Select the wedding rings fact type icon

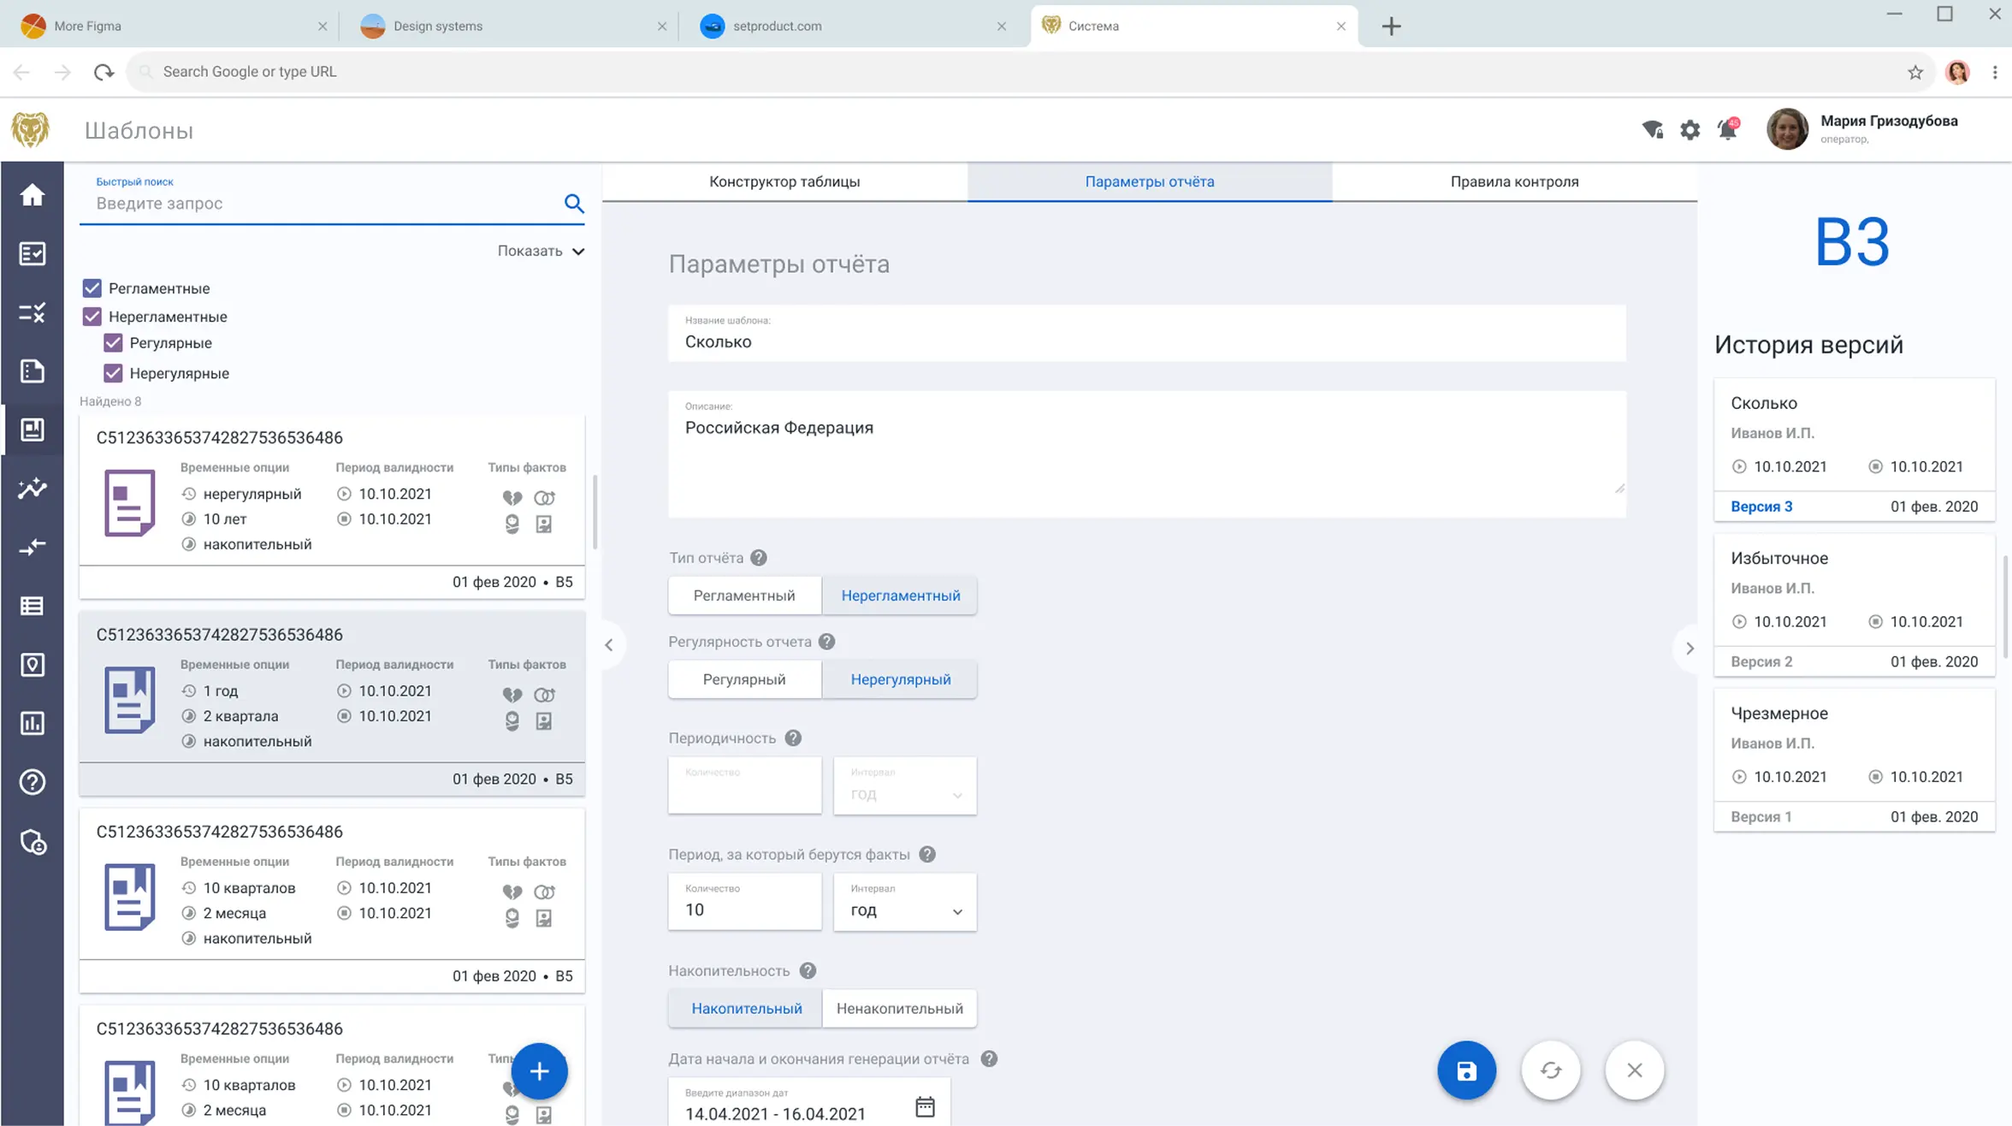545,497
